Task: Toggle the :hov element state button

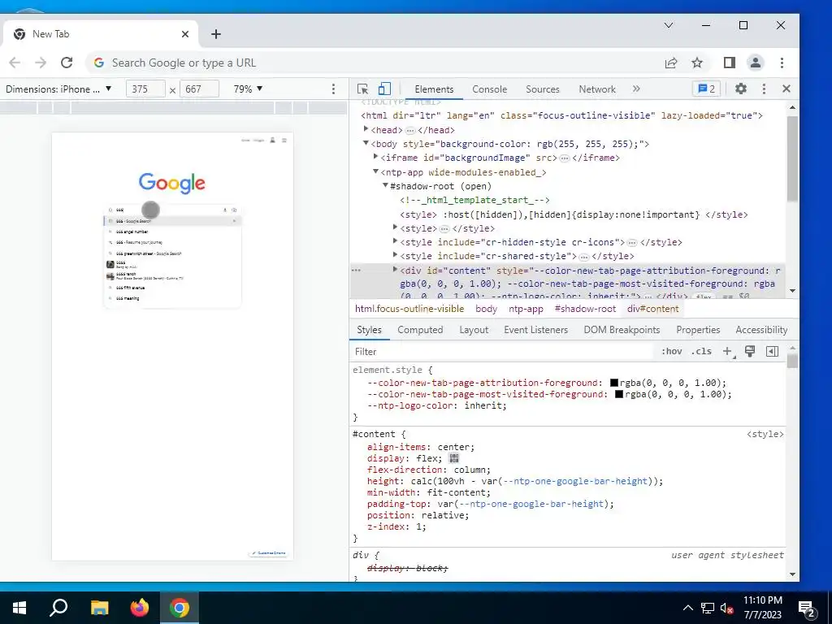Action: point(671,351)
